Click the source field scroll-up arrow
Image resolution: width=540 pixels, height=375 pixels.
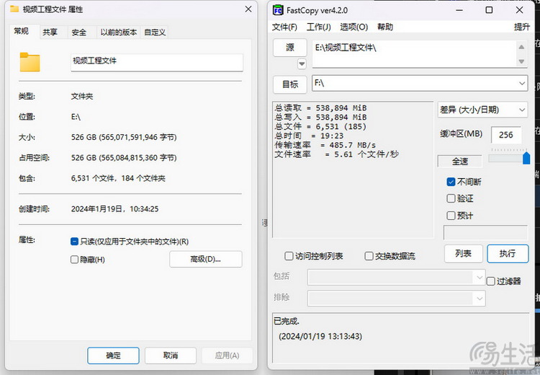point(521,47)
